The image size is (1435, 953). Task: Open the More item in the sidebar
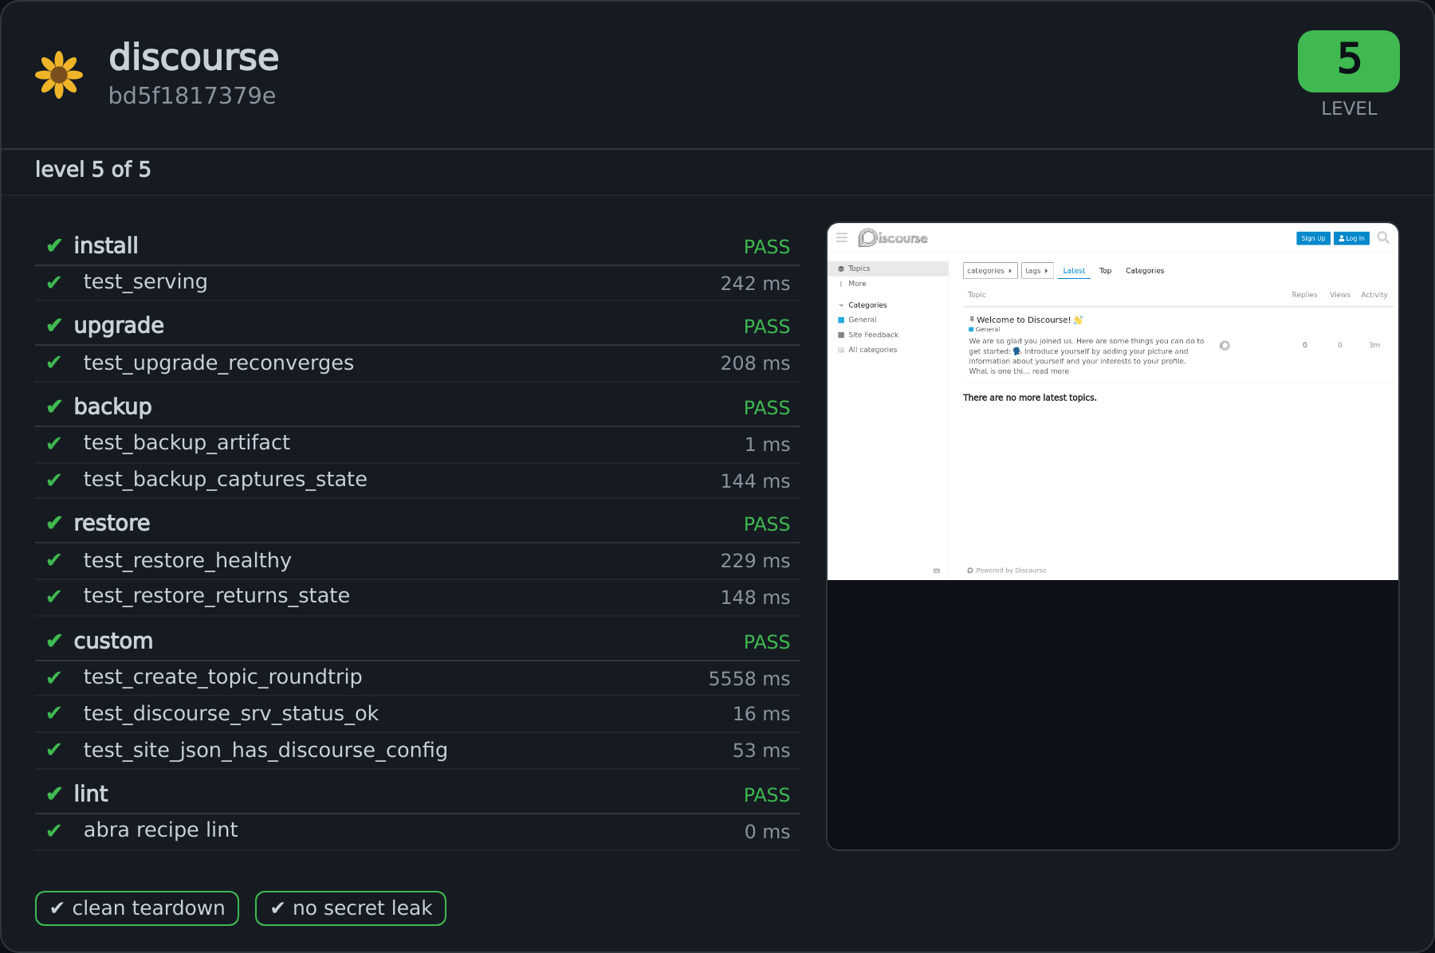click(856, 284)
